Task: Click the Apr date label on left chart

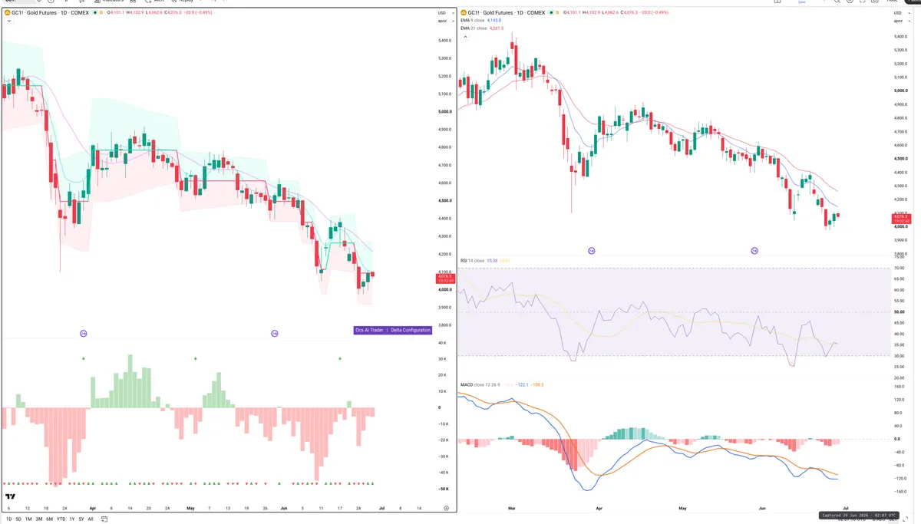Action: [93, 509]
